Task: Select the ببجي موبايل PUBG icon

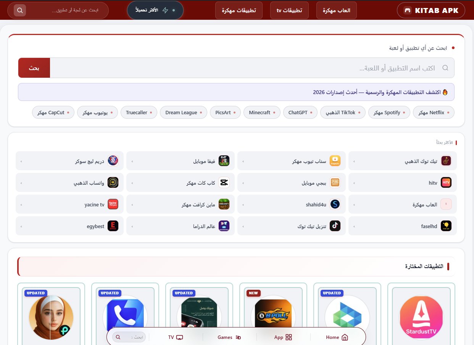Action: coord(335,182)
